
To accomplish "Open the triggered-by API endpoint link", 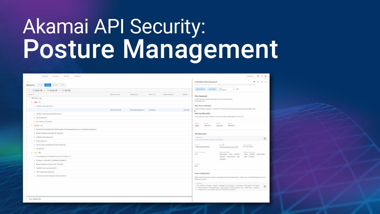I will [209, 139].
